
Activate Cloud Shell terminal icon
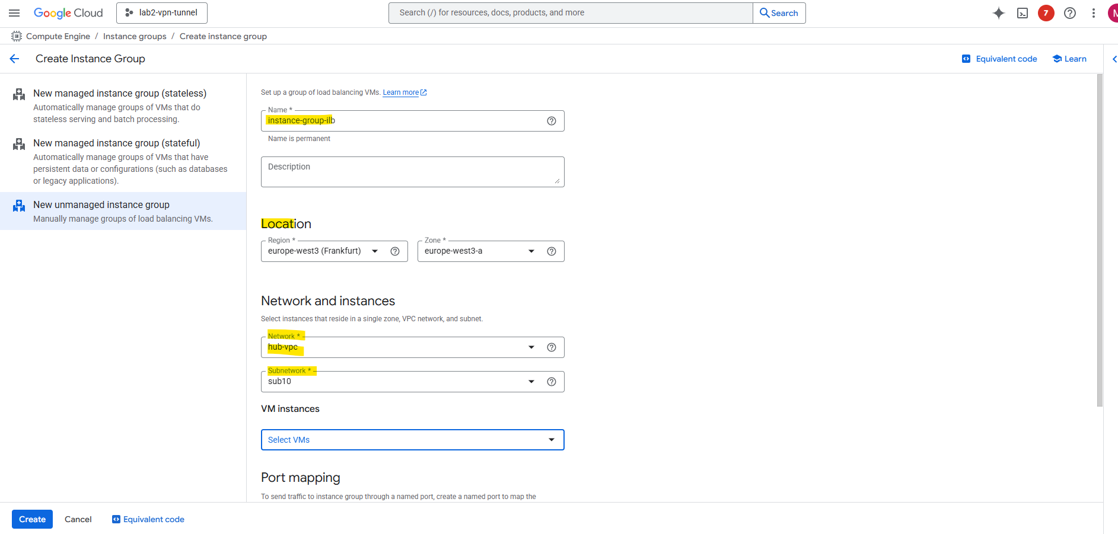coord(1023,13)
